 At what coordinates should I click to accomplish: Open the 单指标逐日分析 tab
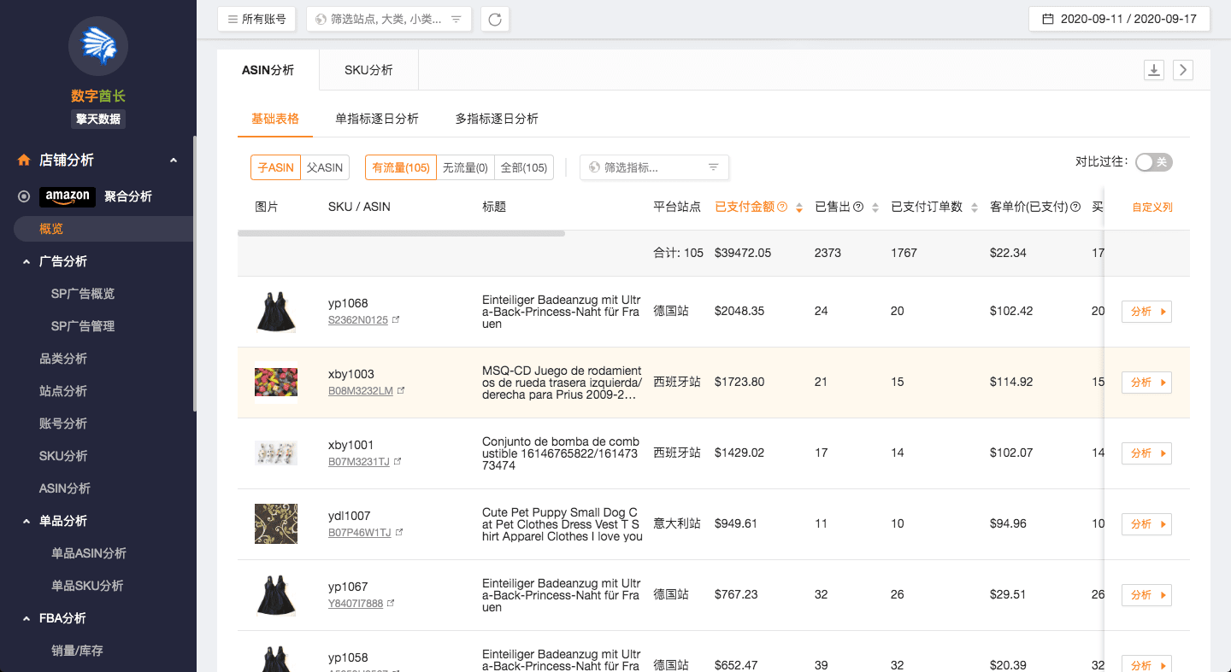(x=377, y=119)
